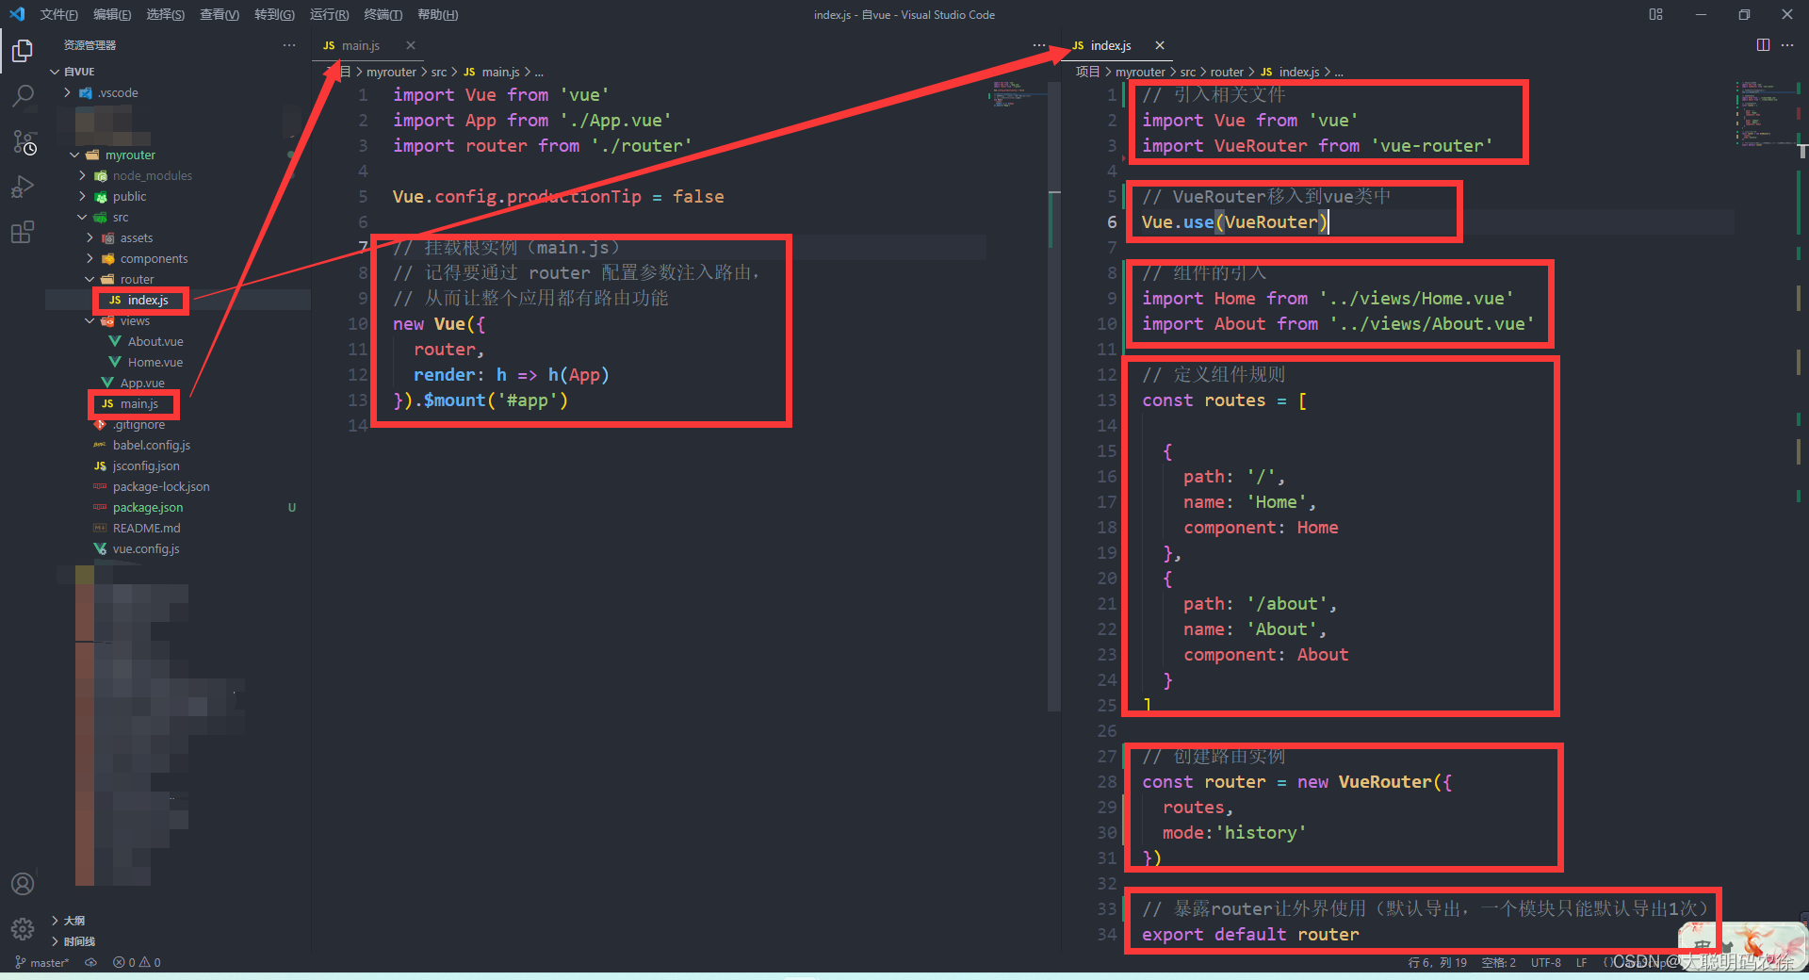The height and width of the screenshot is (980, 1809).
Task: Collapse the views folder
Action: coord(179,320)
